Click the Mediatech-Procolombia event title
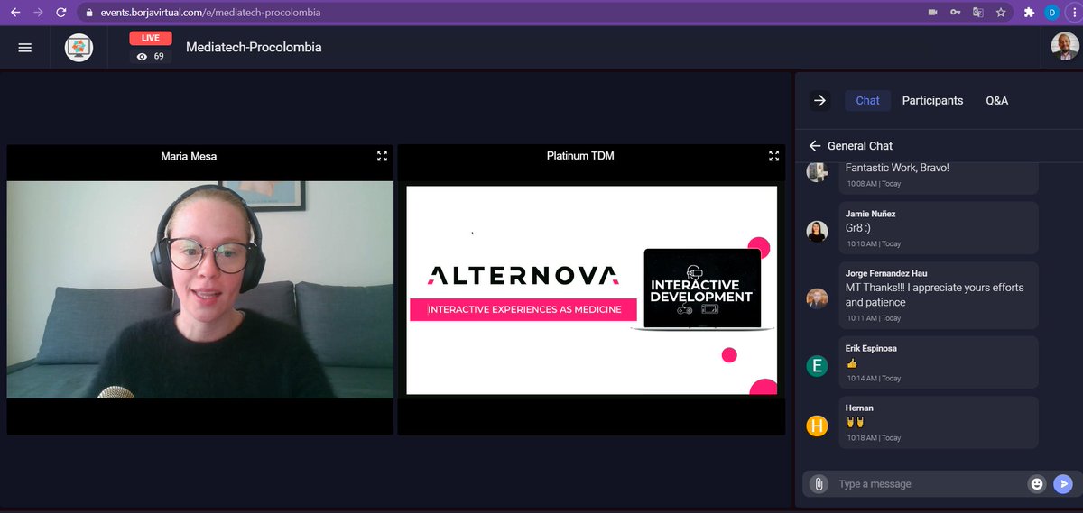The image size is (1083, 513). point(254,47)
